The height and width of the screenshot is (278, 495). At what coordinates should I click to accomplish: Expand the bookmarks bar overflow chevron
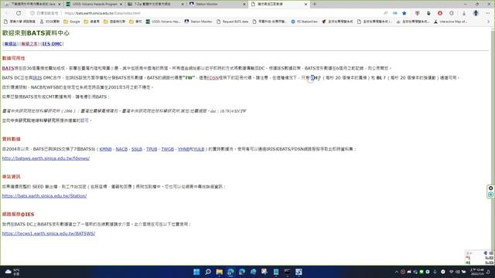coord(488,22)
